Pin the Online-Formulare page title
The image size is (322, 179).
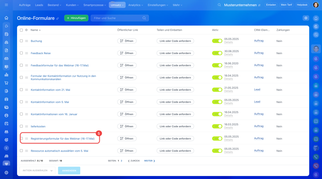coord(57,18)
